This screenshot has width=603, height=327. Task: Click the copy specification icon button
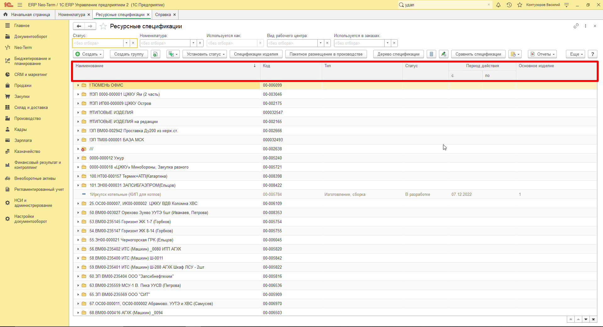point(155,54)
